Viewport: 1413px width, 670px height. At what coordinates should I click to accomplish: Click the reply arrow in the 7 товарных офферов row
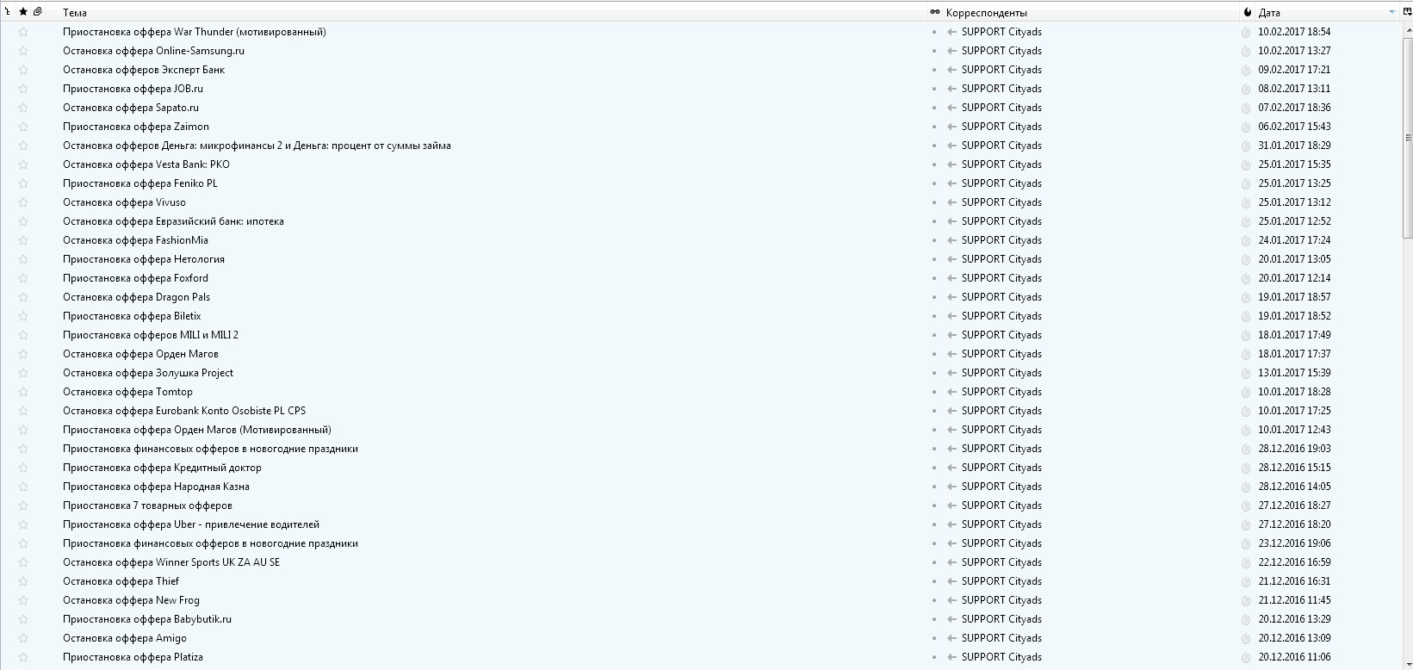951,506
